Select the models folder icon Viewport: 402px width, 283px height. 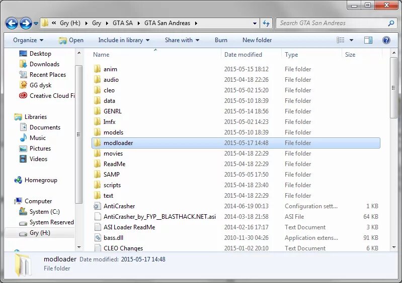tap(97, 132)
